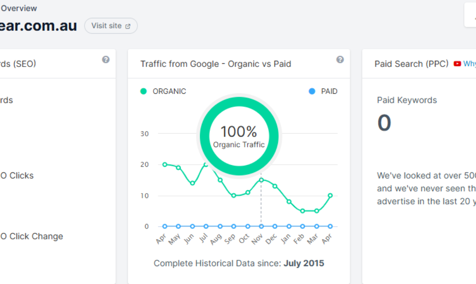
Task: Select the organic data point for last Apr
Action: click(330, 196)
